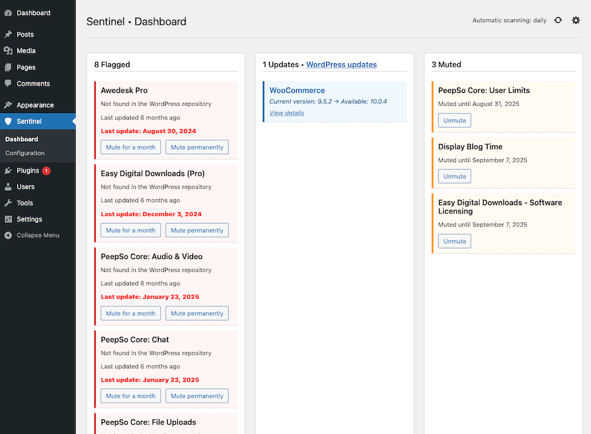Image resolution: width=591 pixels, height=434 pixels.
Task: Click 'PeepSo Core: Chat' card title
Action: (135, 340)
